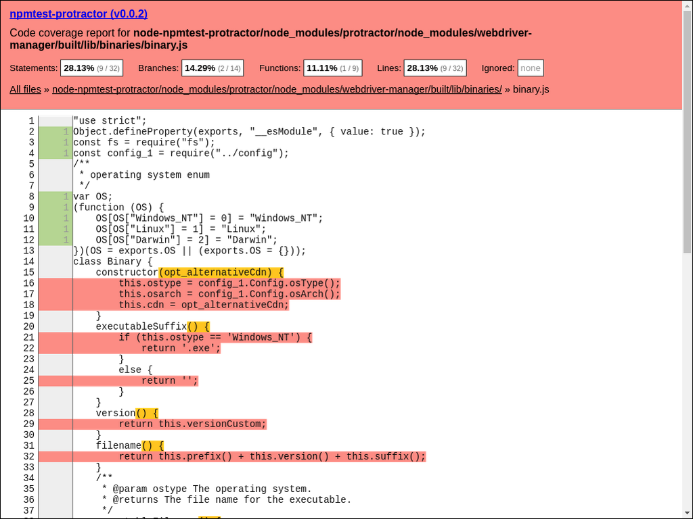Select the Functions 11.11% coverage box

332,68
